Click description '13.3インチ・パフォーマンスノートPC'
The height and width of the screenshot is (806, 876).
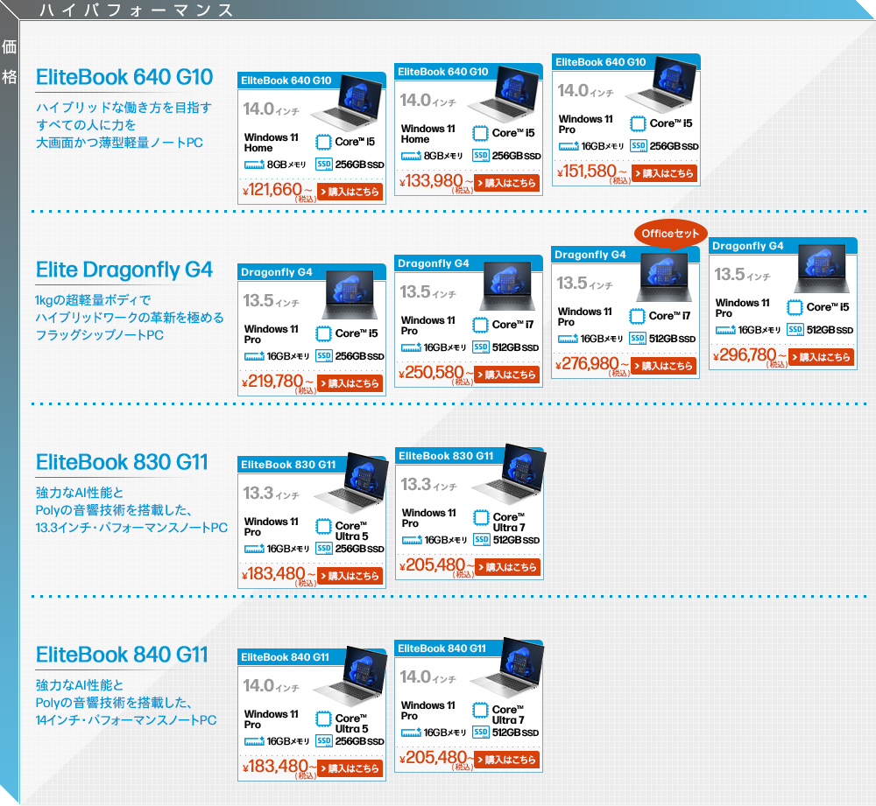point(132,528)
